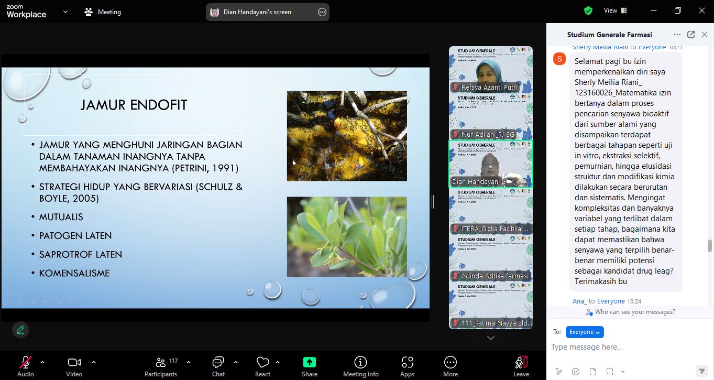Click the 'Type message here' input field

point(623,347)
